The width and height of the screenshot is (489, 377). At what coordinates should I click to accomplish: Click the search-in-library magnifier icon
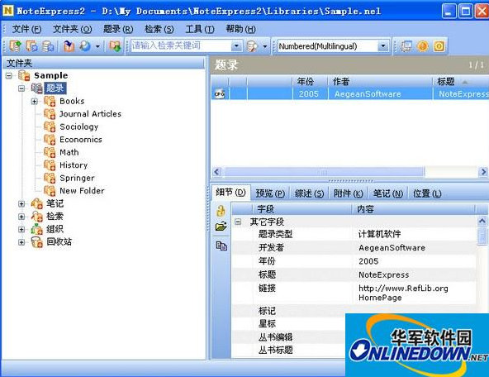(x=252, y=46)
